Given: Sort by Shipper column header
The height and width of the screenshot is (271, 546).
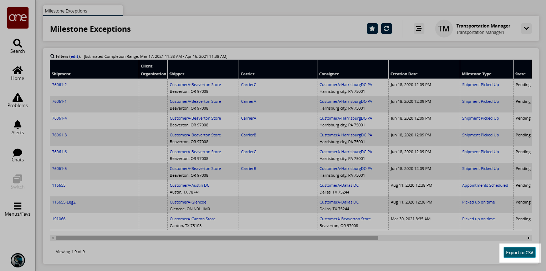Looking at the screenshot, I should coord(203,69).
